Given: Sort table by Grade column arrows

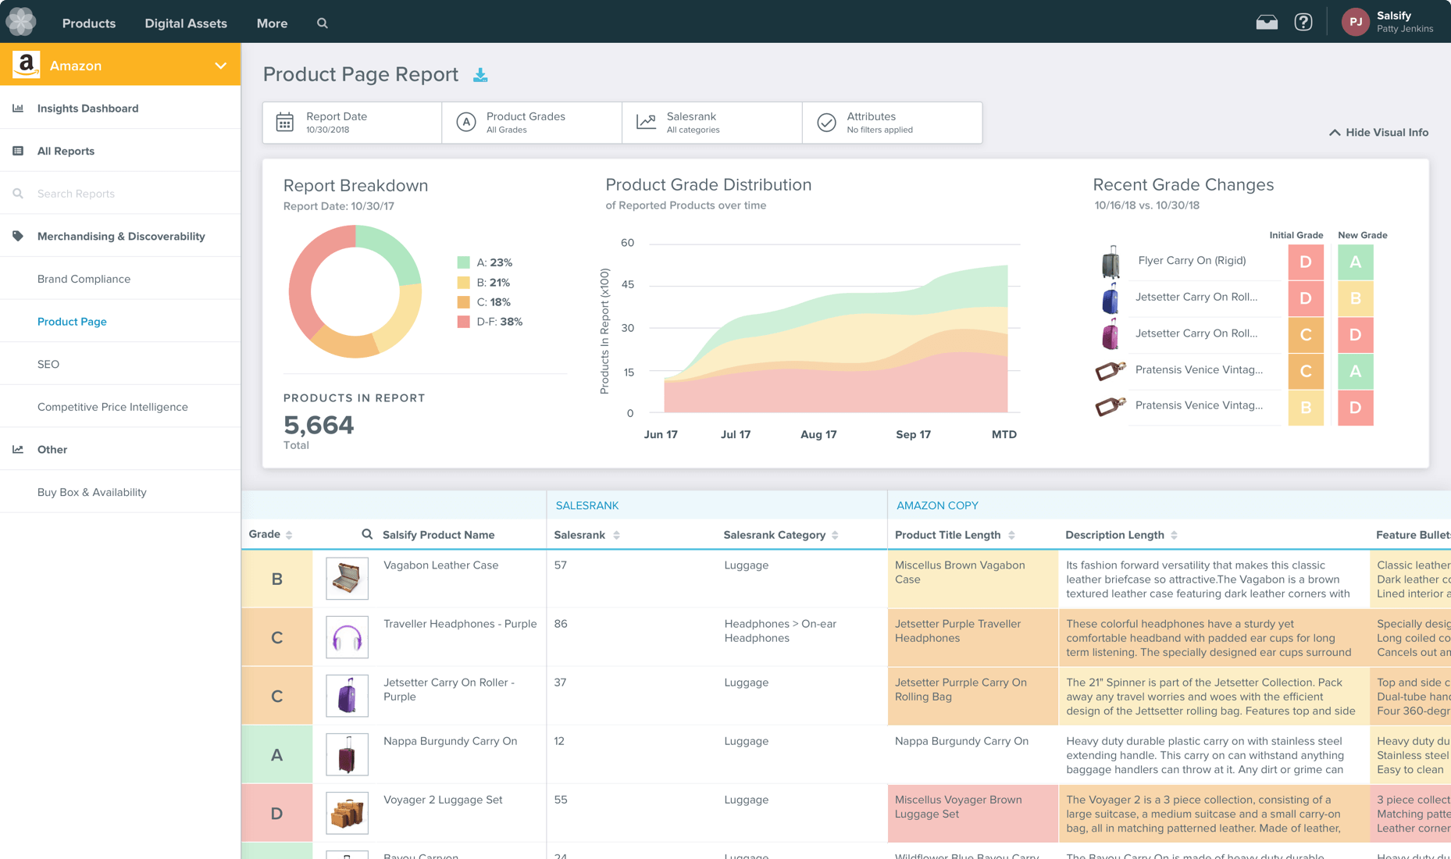Looking at the screenshot, I should click(x=289, y=535).
